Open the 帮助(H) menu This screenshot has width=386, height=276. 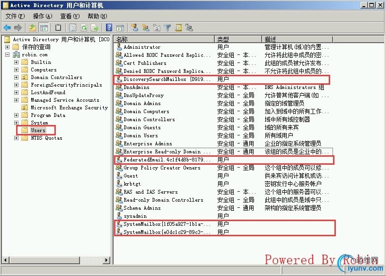pos(97,16)
